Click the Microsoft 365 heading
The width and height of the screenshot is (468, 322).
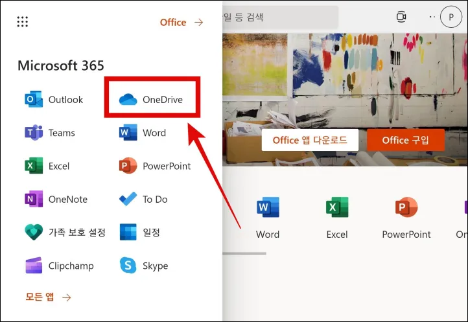61,65
